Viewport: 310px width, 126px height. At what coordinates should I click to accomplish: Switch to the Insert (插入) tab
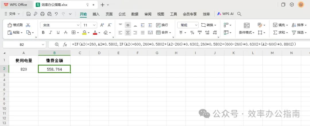point(96,14)
